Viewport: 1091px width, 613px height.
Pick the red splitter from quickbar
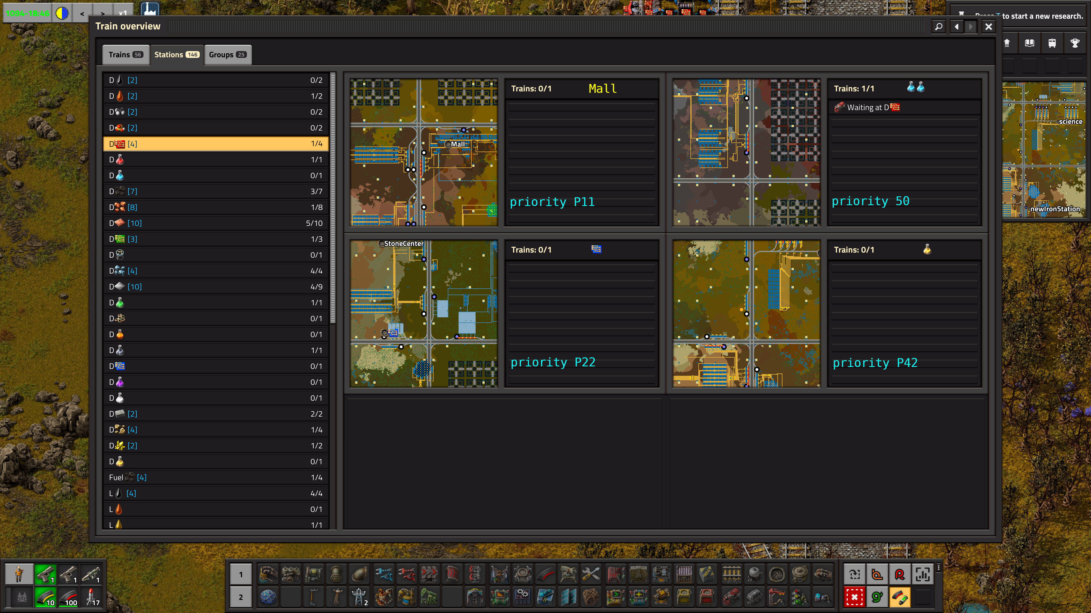tap(475, 574)
